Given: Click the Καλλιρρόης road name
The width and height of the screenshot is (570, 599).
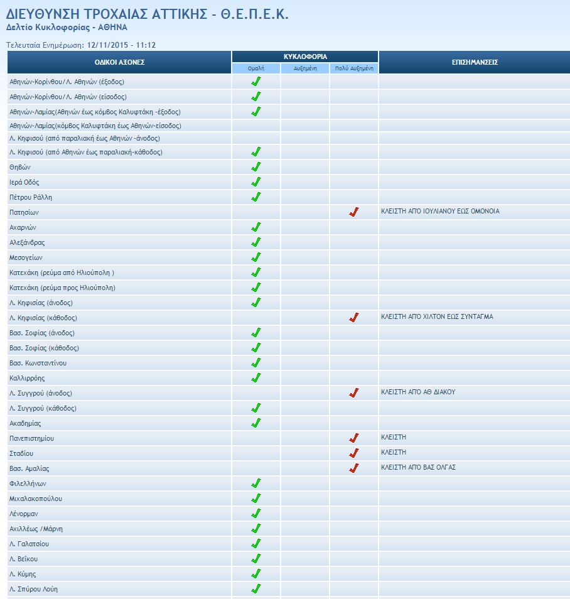Looking at the screenshot, I should click(x=27, y=378).
